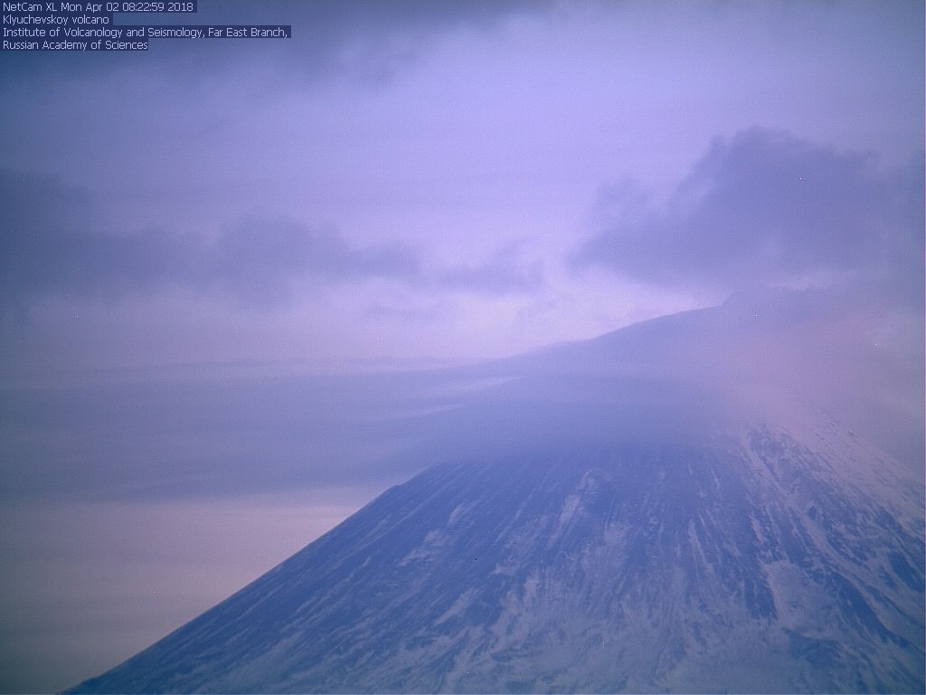The width and height of the screenshot is (926, 695).
Task: Click 'Institute of Volcanology and Seismology, Far East Branch,' text
Action: (x=146, y=33)
